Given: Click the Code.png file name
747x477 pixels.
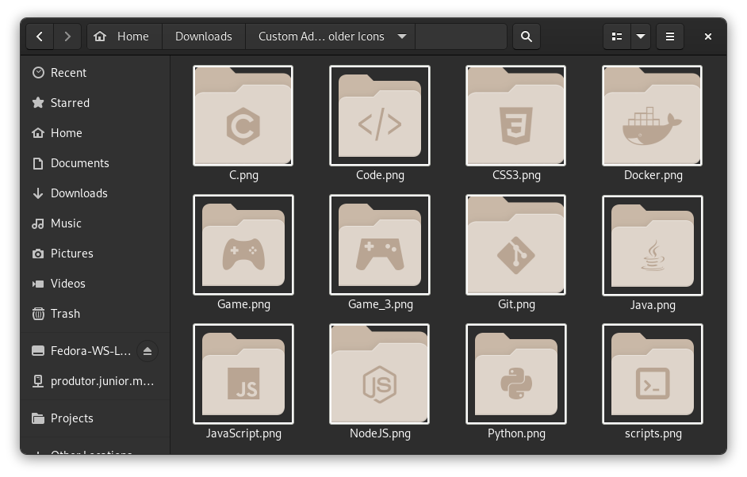Looking at the screenshot, I should (380, 175).
